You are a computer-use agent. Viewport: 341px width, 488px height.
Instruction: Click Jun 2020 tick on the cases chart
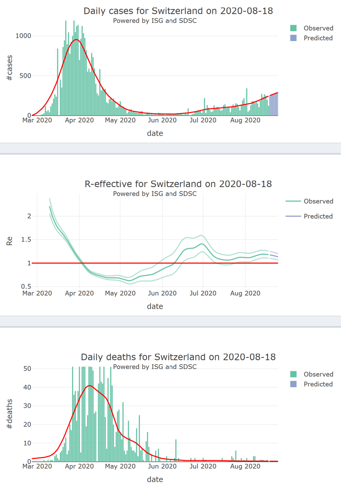click(162, 120)
